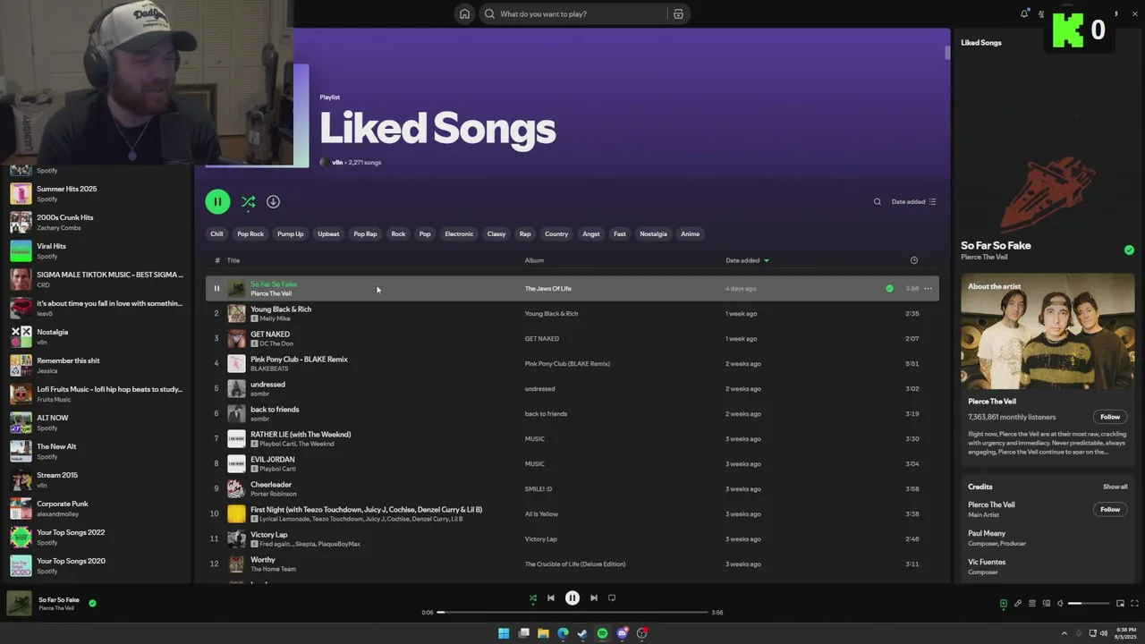This screenshot has height=644, width=1145.
Task: Sort by Date added column header
Action: [x=747, y=260]
